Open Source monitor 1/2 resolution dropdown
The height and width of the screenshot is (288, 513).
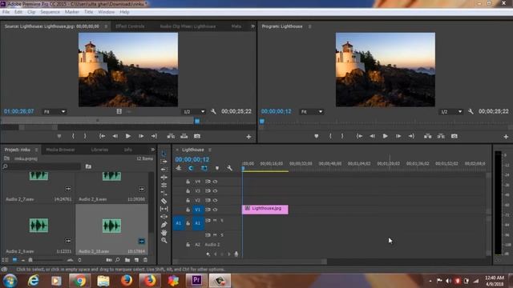(194, 112)
